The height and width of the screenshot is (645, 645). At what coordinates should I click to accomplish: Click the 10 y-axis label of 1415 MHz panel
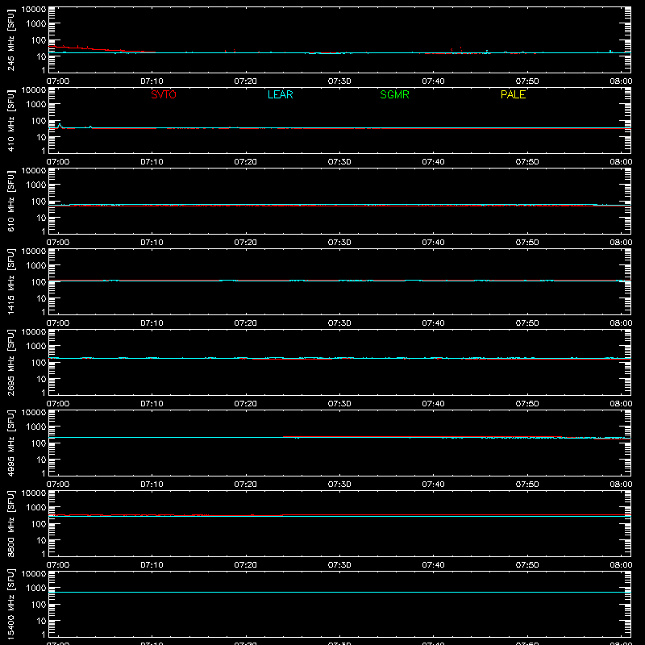pos(41,298)
